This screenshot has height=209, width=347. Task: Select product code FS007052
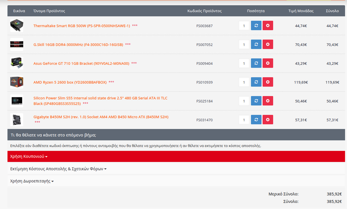coord(204,45)
